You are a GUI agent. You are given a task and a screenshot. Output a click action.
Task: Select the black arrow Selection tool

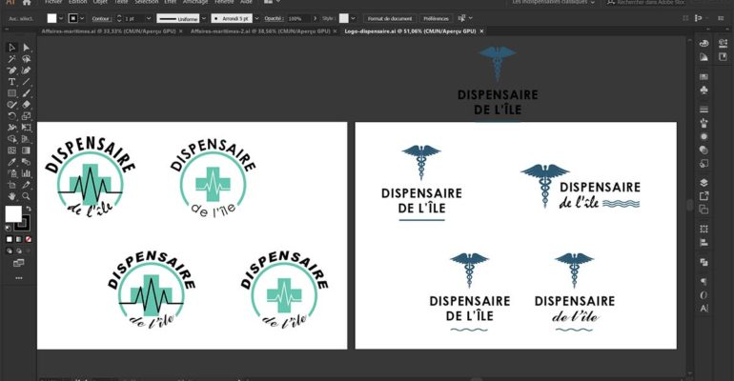click(11, 47)
